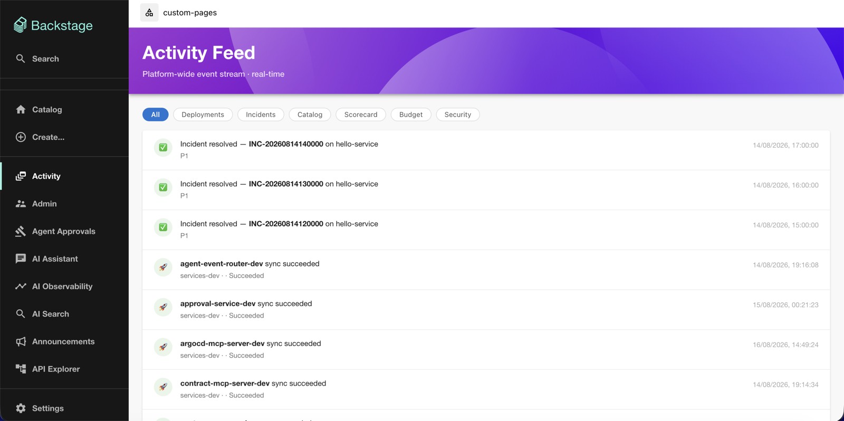Click incident ID INC-20260814140000

(286, 144)
